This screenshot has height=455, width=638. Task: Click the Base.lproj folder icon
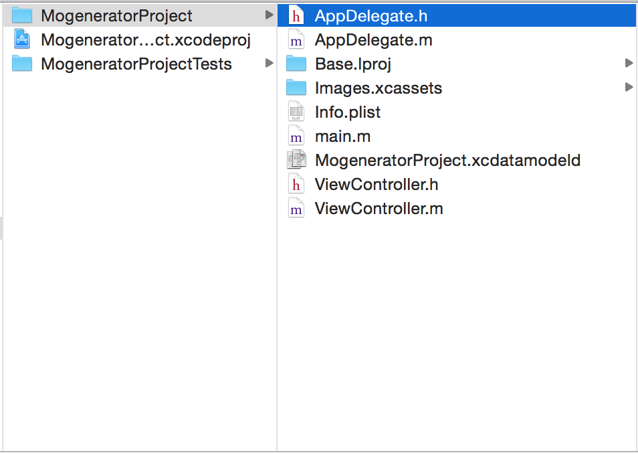(x=296, y=64)
